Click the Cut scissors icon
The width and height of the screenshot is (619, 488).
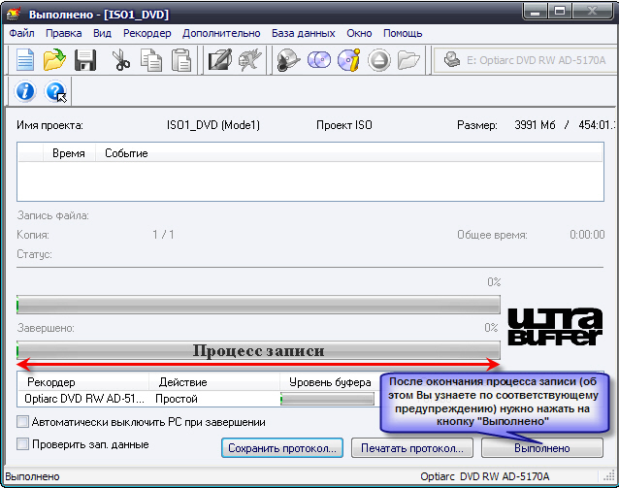[x=121, y=60]
